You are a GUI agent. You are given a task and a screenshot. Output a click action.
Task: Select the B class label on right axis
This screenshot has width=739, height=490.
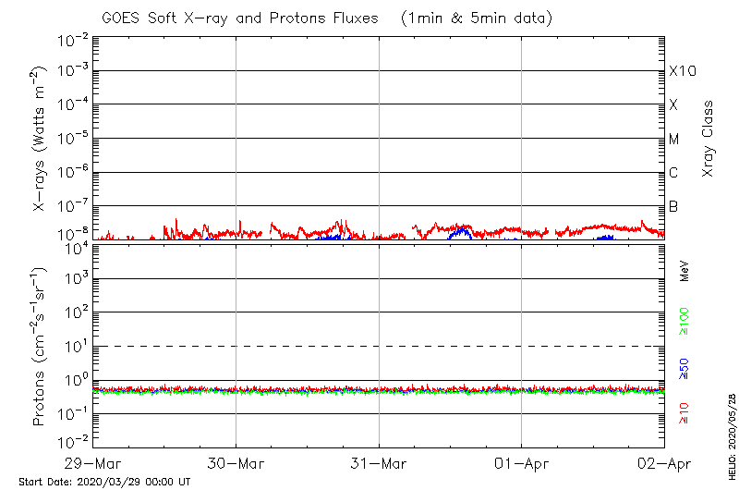tap(673, 206)
